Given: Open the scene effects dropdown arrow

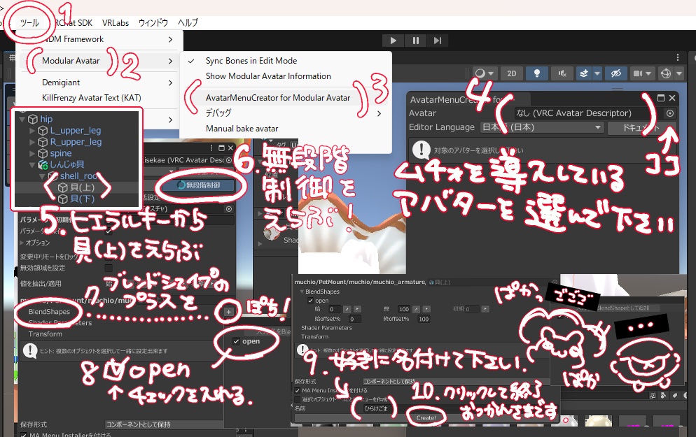Looking at the screenshot, I should coord(597,73).
